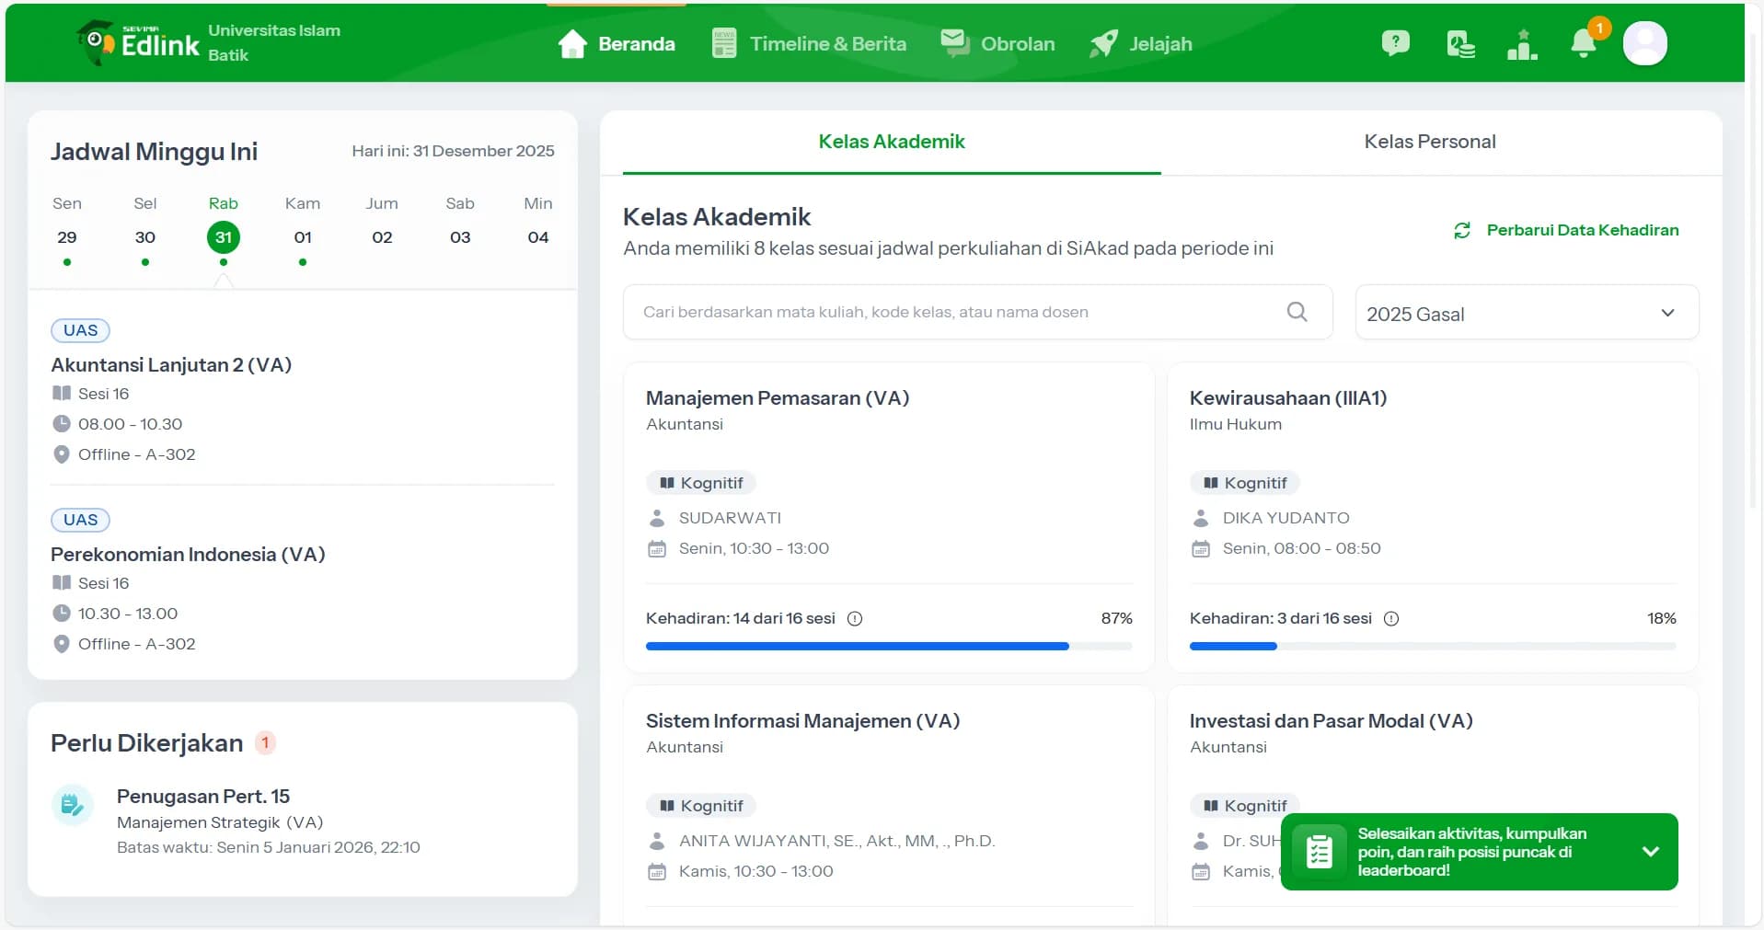Click the Beranda home icon
The height and width of the screenshot is (930, 1764).
tap(572, 43)
